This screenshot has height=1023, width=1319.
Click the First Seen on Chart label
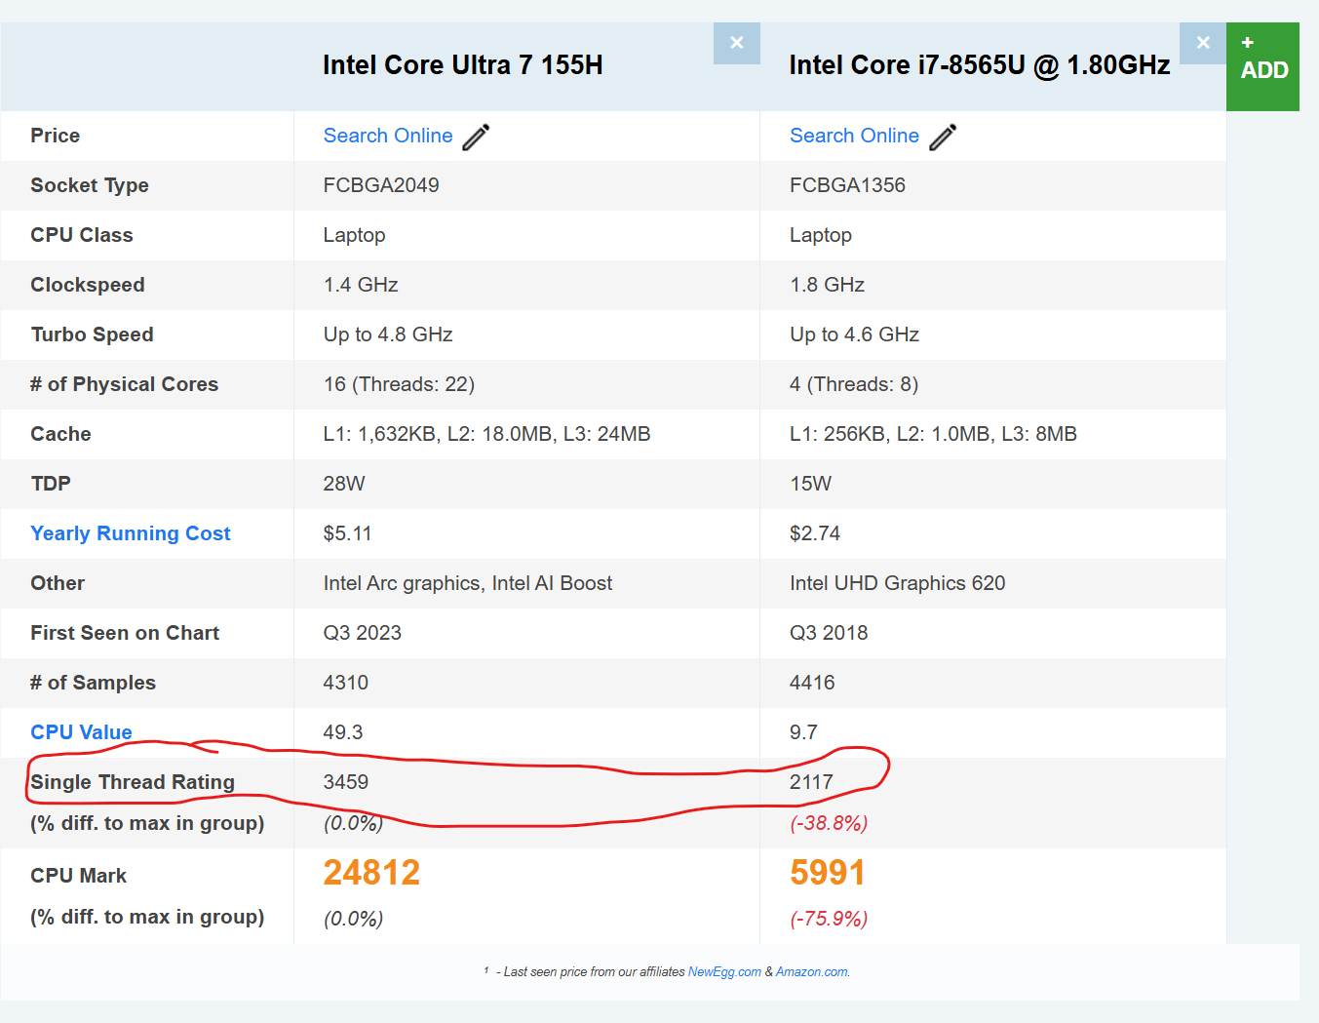pyautogui.click(x=125, y=633)
